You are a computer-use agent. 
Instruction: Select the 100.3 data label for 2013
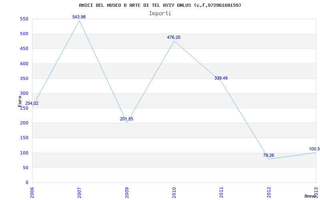click(314, 149)
